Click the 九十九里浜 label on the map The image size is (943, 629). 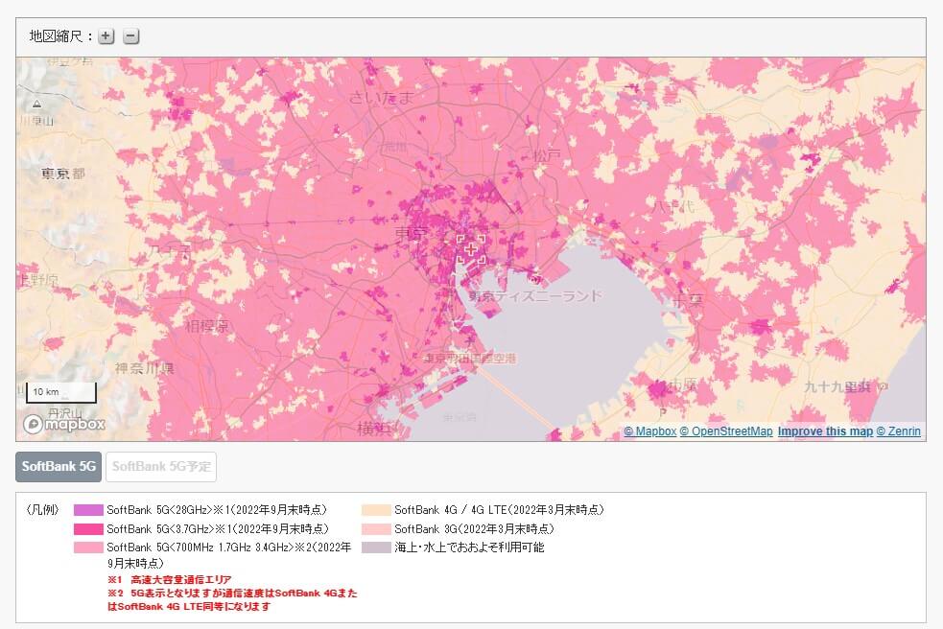pyautogui.click(x=837, y=386)
